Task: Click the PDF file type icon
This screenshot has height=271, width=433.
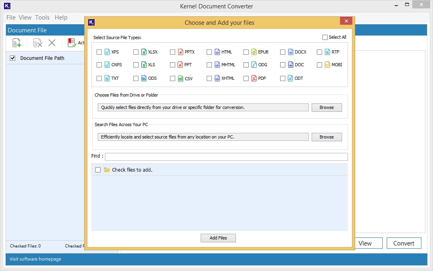Action: pyautogui.click(x=254, y=79)
